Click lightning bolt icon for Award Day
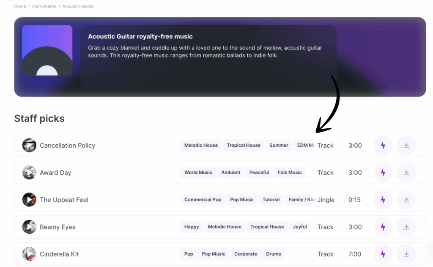 [x=383, y=173]
